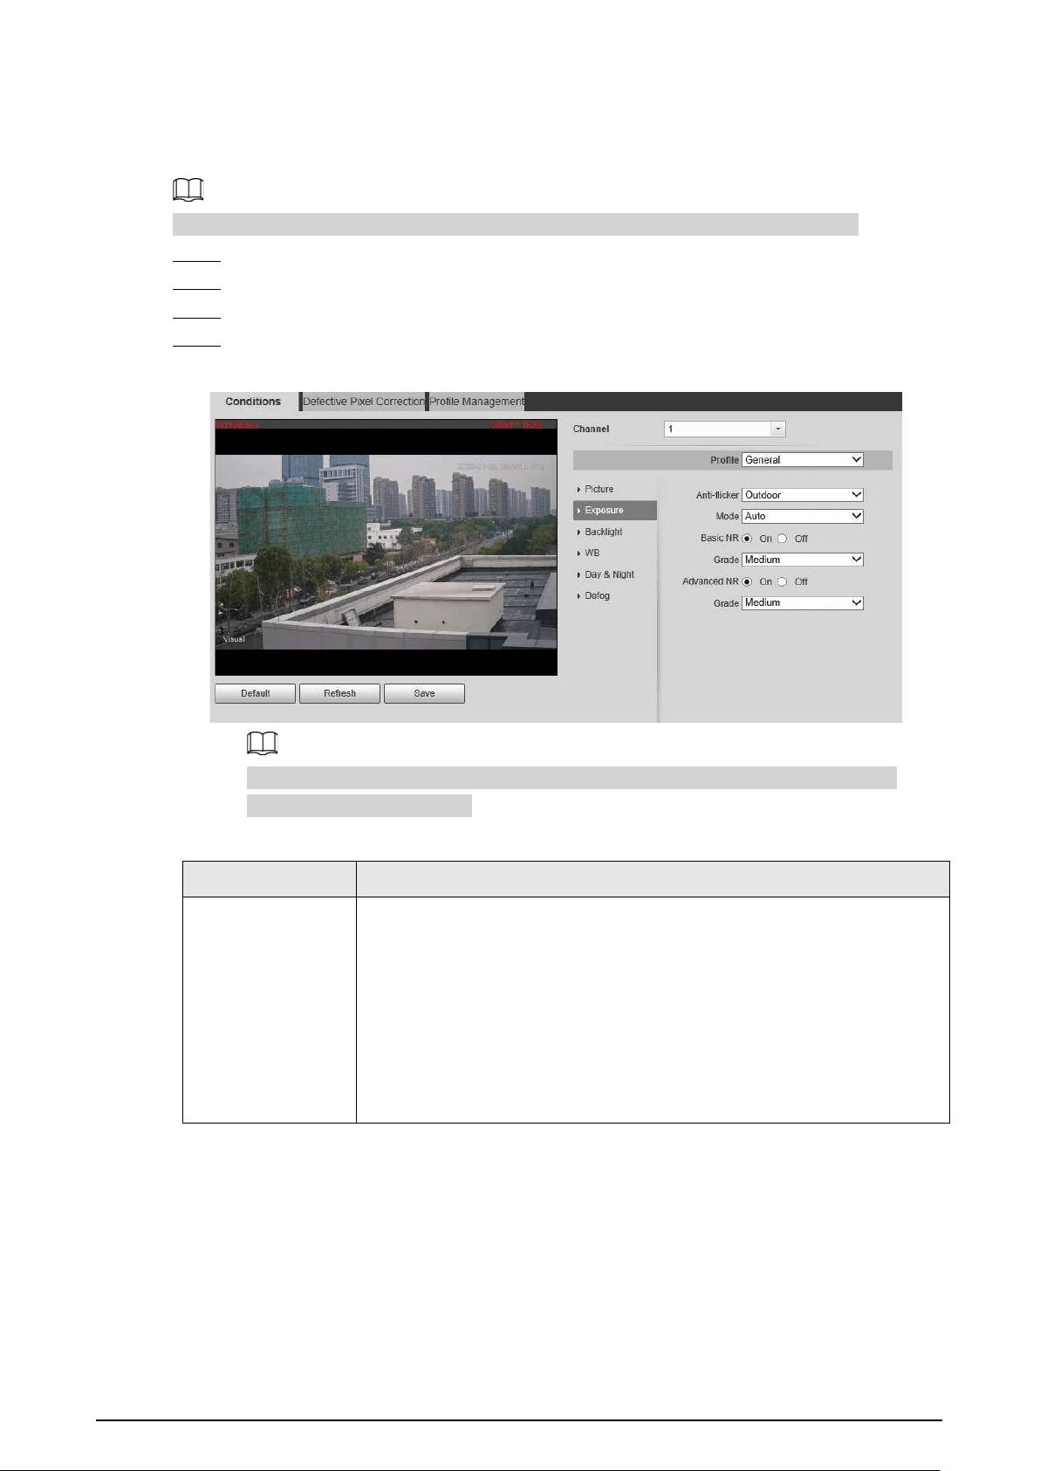
Task: Open the Mode dropdown showing Auto
Action: [803, 516]
